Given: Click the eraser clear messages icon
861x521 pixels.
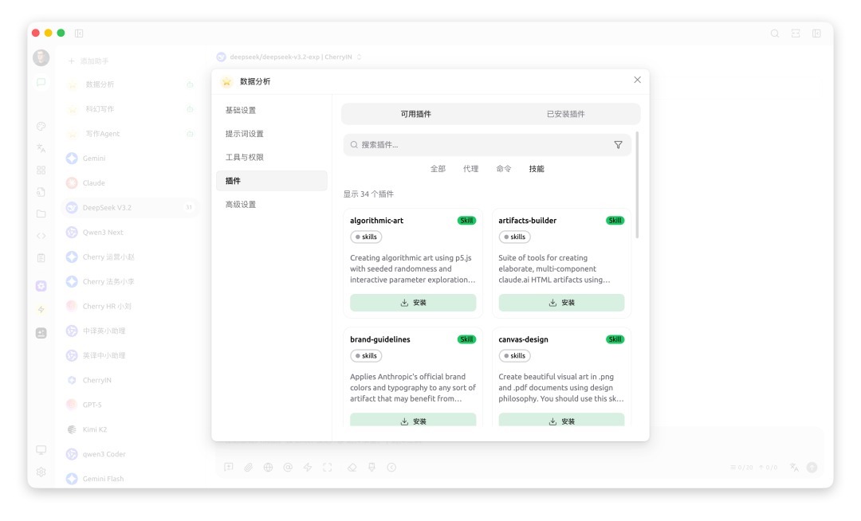Looking at the screenshot, I should [x=352, y=468].
